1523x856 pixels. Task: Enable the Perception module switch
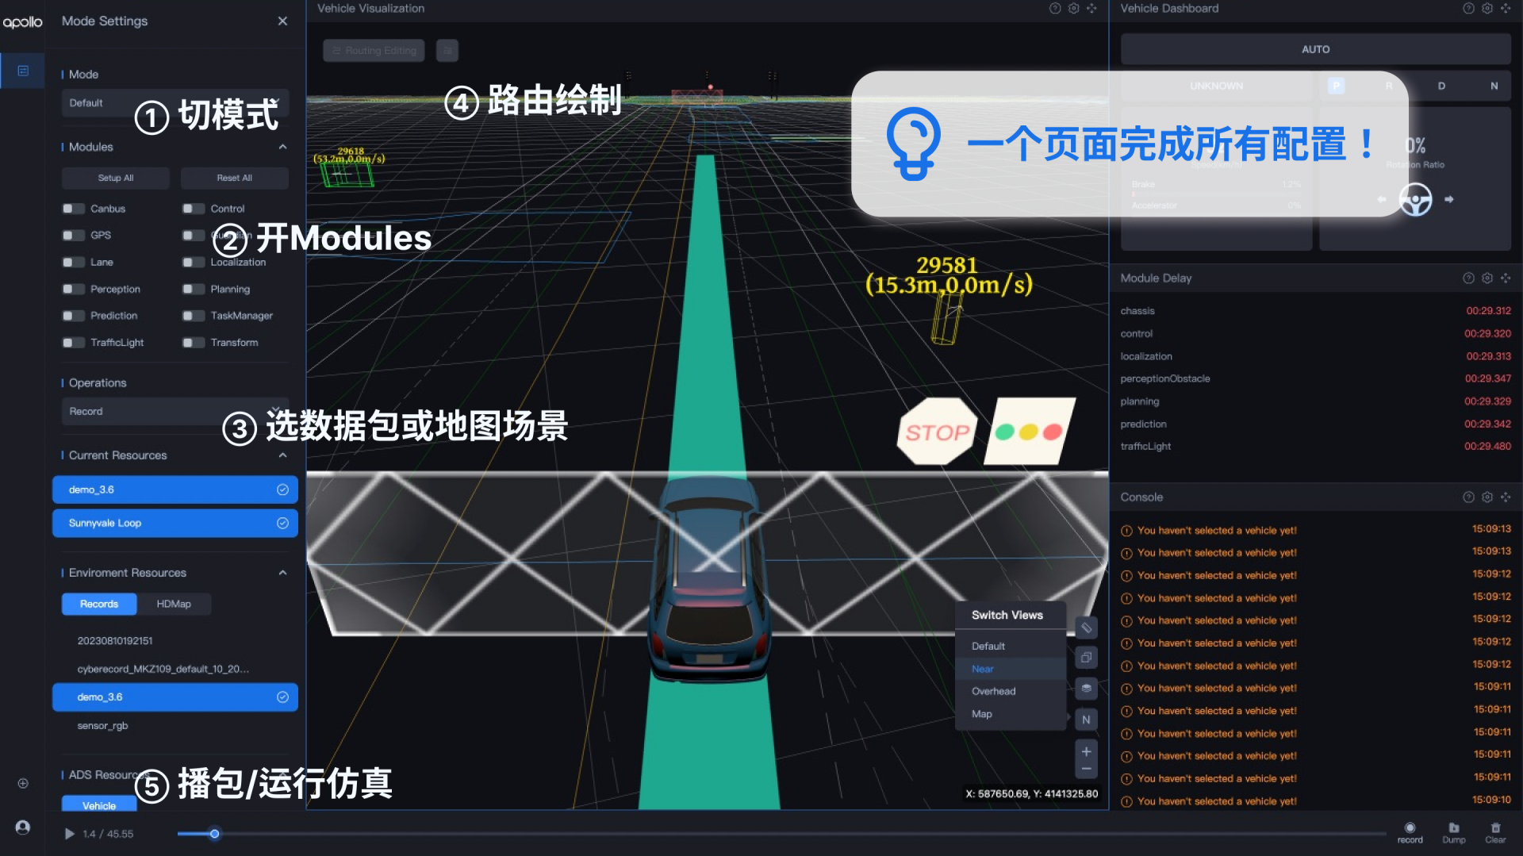(73, 290)
